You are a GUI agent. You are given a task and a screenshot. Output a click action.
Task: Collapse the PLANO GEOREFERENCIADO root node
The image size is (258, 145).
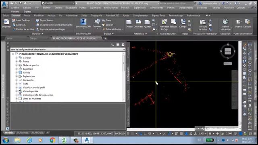coord(13,54)
